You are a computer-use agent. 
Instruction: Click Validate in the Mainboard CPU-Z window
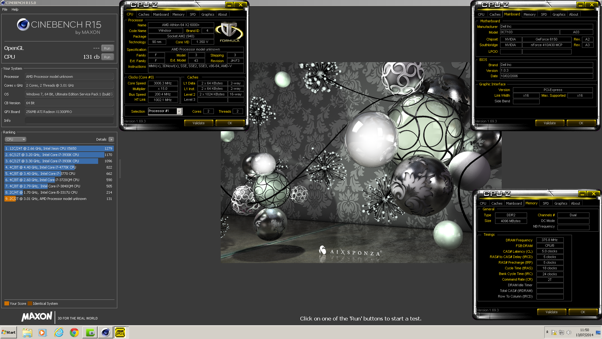(x=550, y=123)
